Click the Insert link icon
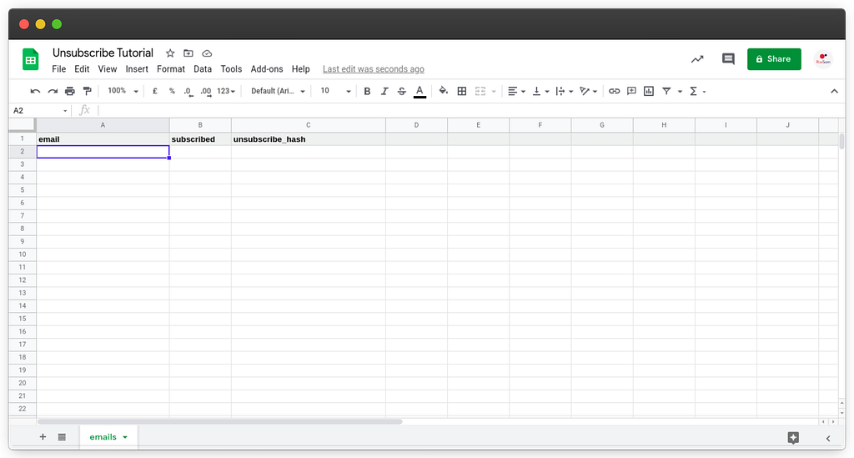854x458 pixels. click(x=615, y=91)
